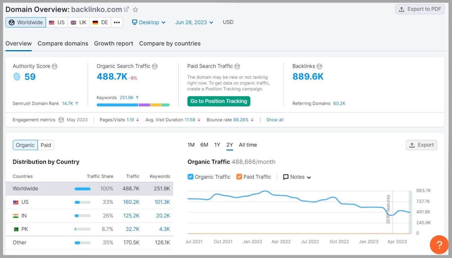This screenshot has width=452, height=258.
Task: Click globe icon beside Authority Score
Action: pos(55,66)
